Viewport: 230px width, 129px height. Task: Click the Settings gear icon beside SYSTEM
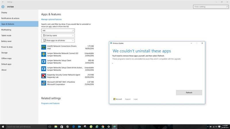click(3, 7)
